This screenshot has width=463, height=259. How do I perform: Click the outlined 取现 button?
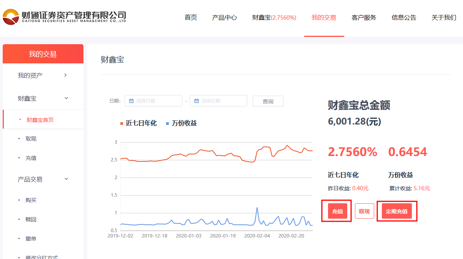pos(365,211)
